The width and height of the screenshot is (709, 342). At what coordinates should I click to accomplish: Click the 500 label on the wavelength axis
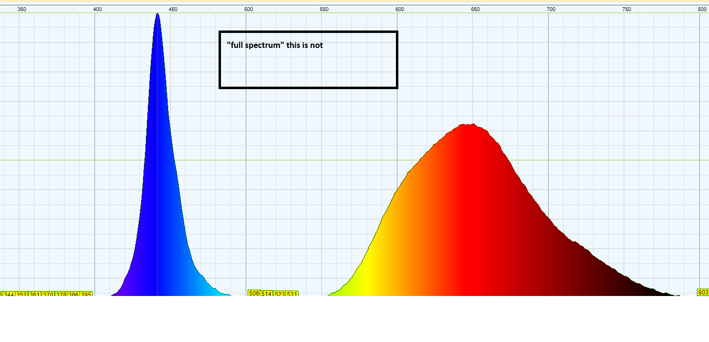tap(249, 9)
